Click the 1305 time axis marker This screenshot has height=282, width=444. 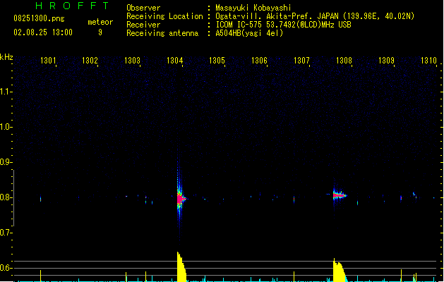217,61
